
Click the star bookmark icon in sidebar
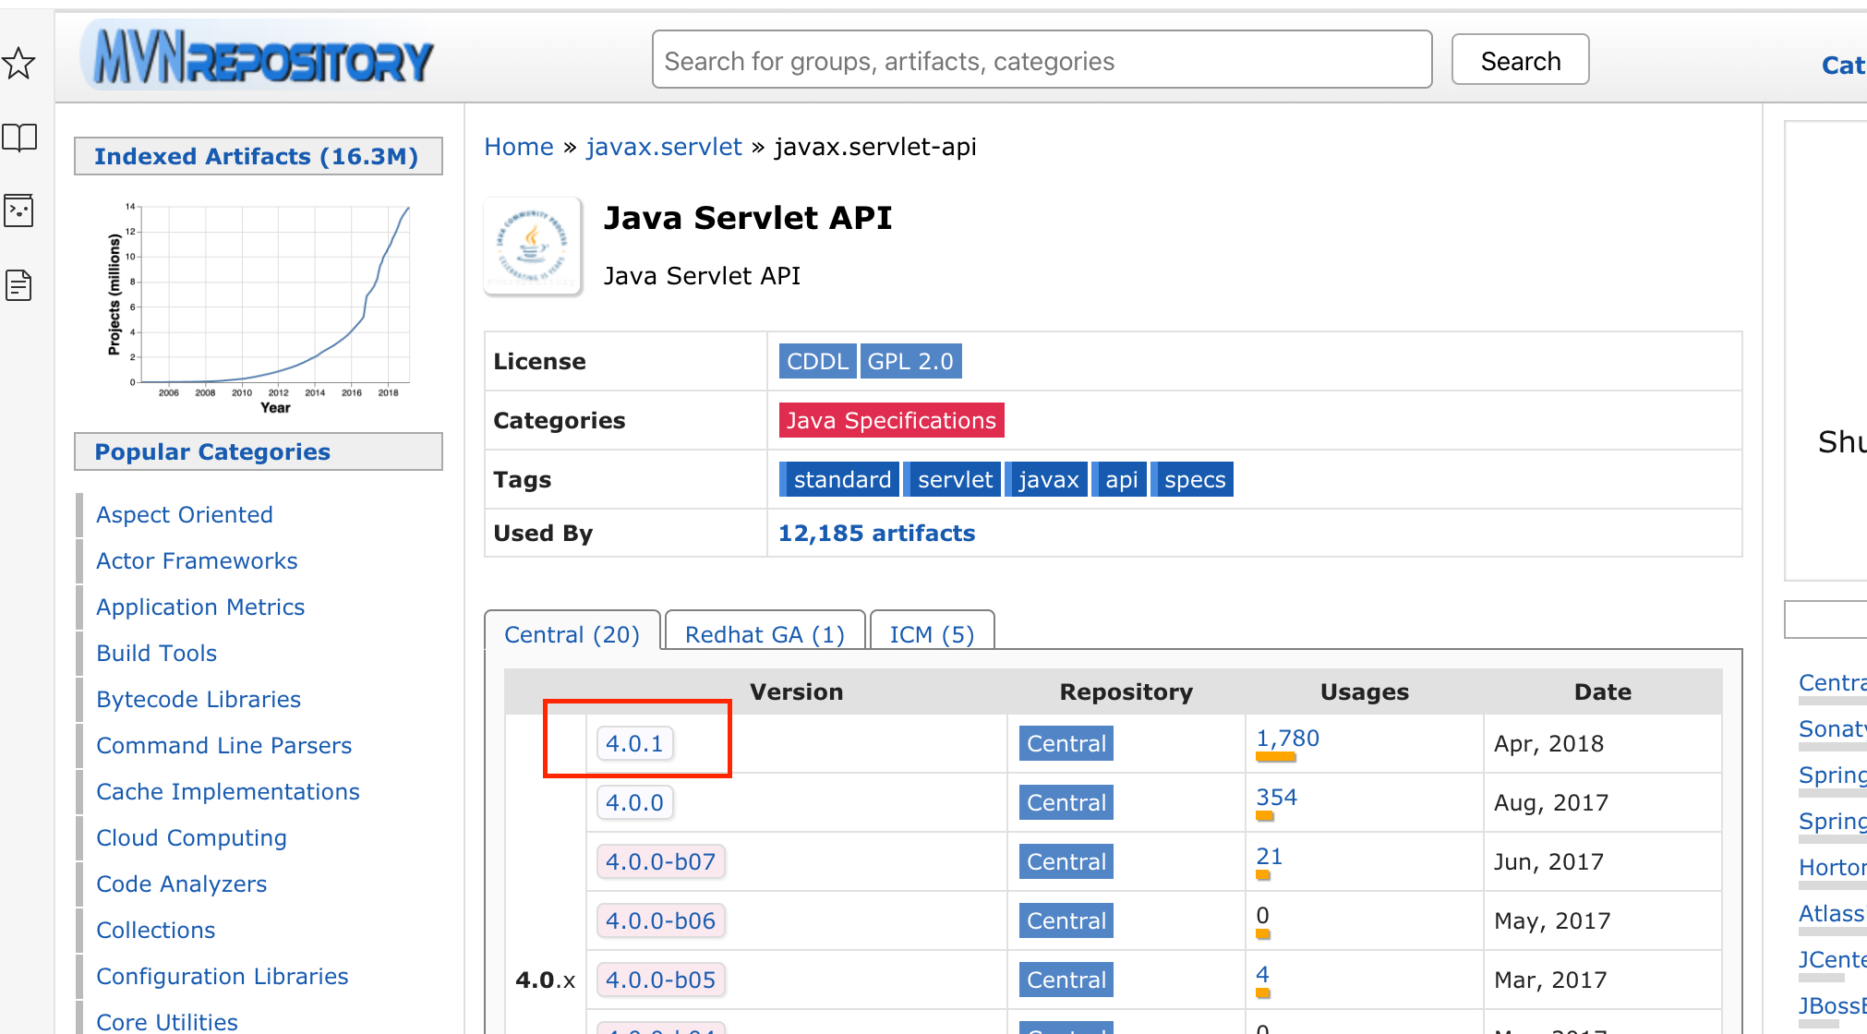19,63
